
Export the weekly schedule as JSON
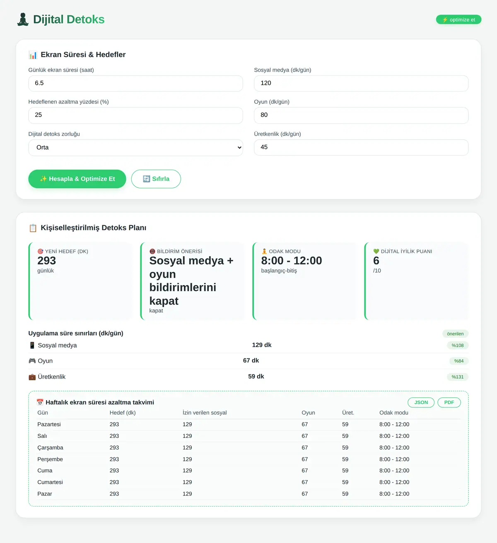tap(421, 402)
